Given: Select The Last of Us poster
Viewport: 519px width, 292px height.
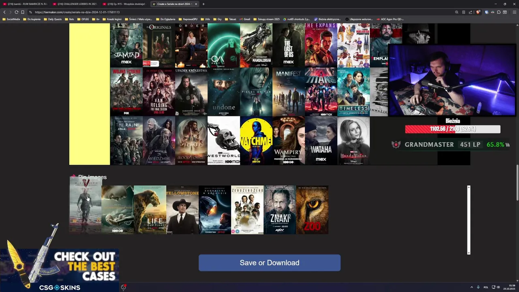Looking at the screenshot, I should point(288,45).
